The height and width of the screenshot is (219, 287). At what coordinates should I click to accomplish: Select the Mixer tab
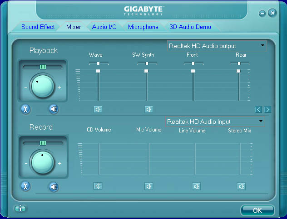74,27
